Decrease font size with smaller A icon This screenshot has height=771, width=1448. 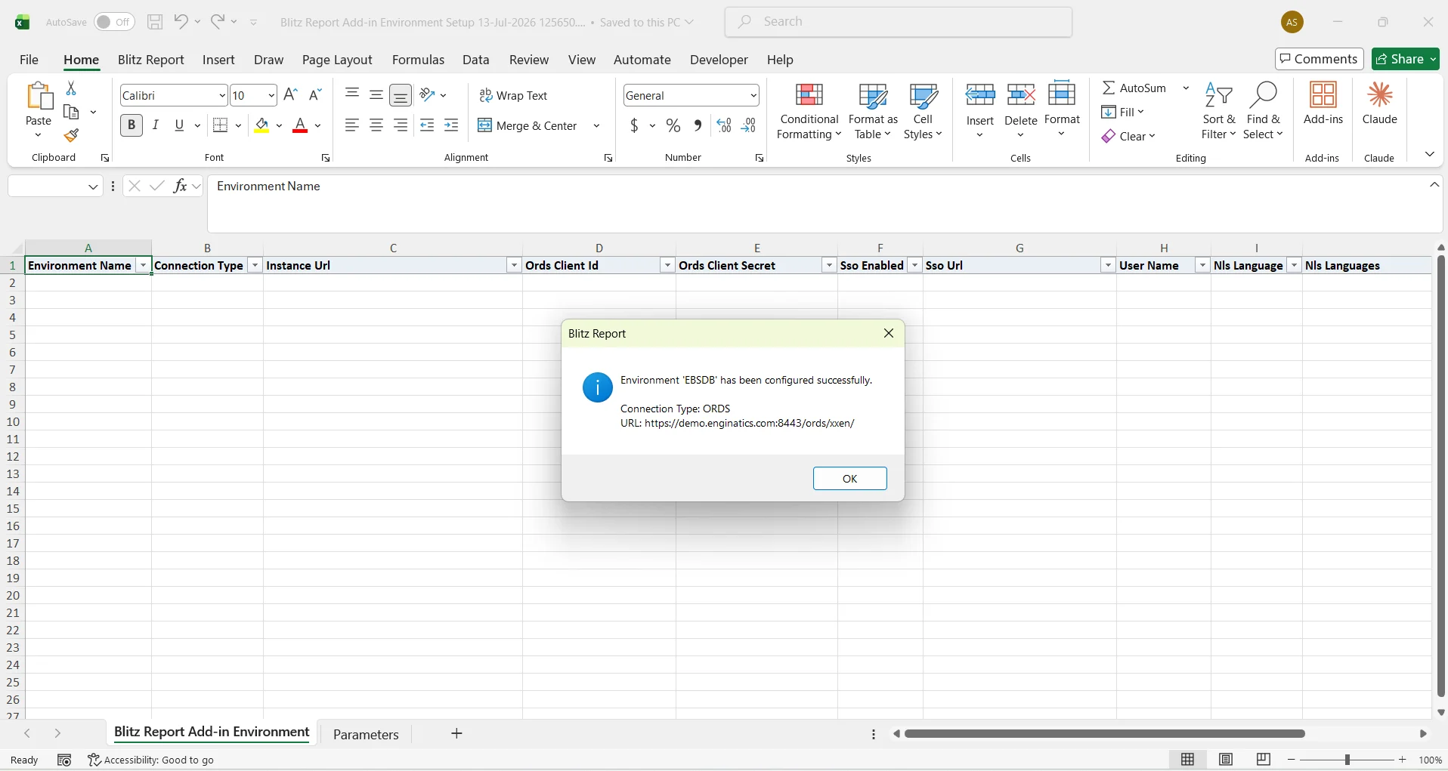[x=316, y=95]
